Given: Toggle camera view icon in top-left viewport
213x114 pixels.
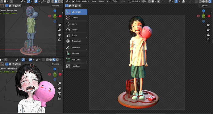Looking at the screenshot, I should click(59, 35).
